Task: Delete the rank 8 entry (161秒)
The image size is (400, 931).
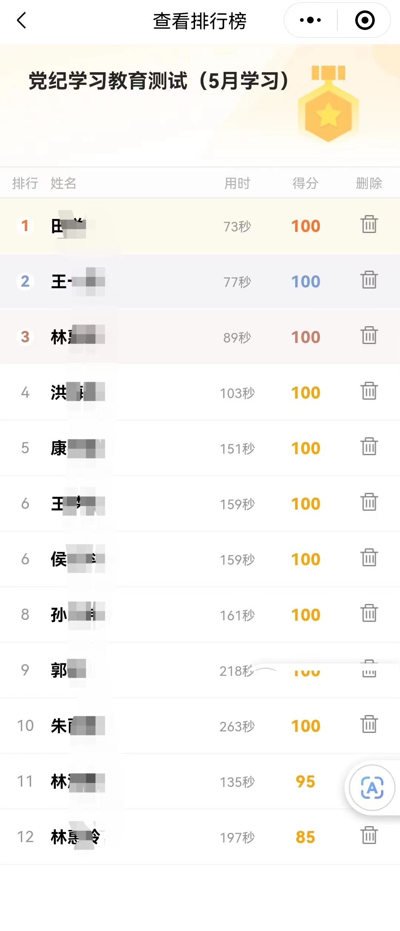Action: (x=369, y=613)
